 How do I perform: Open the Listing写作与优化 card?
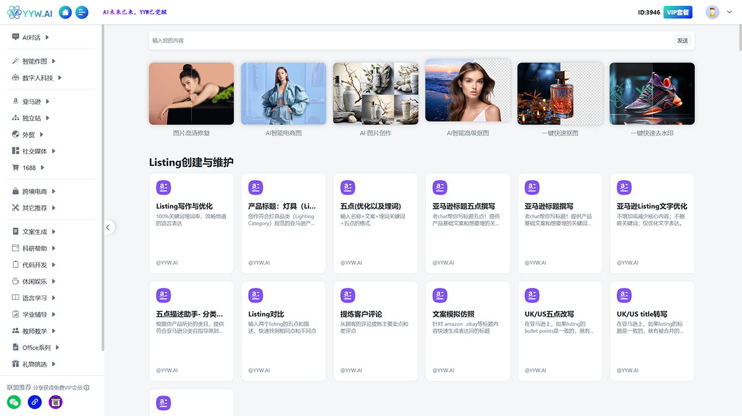pos(191,223)
